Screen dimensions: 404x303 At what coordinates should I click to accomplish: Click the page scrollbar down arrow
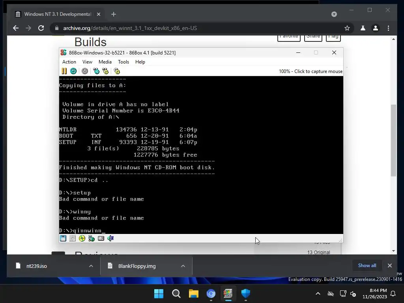click(x=393, y=251)
